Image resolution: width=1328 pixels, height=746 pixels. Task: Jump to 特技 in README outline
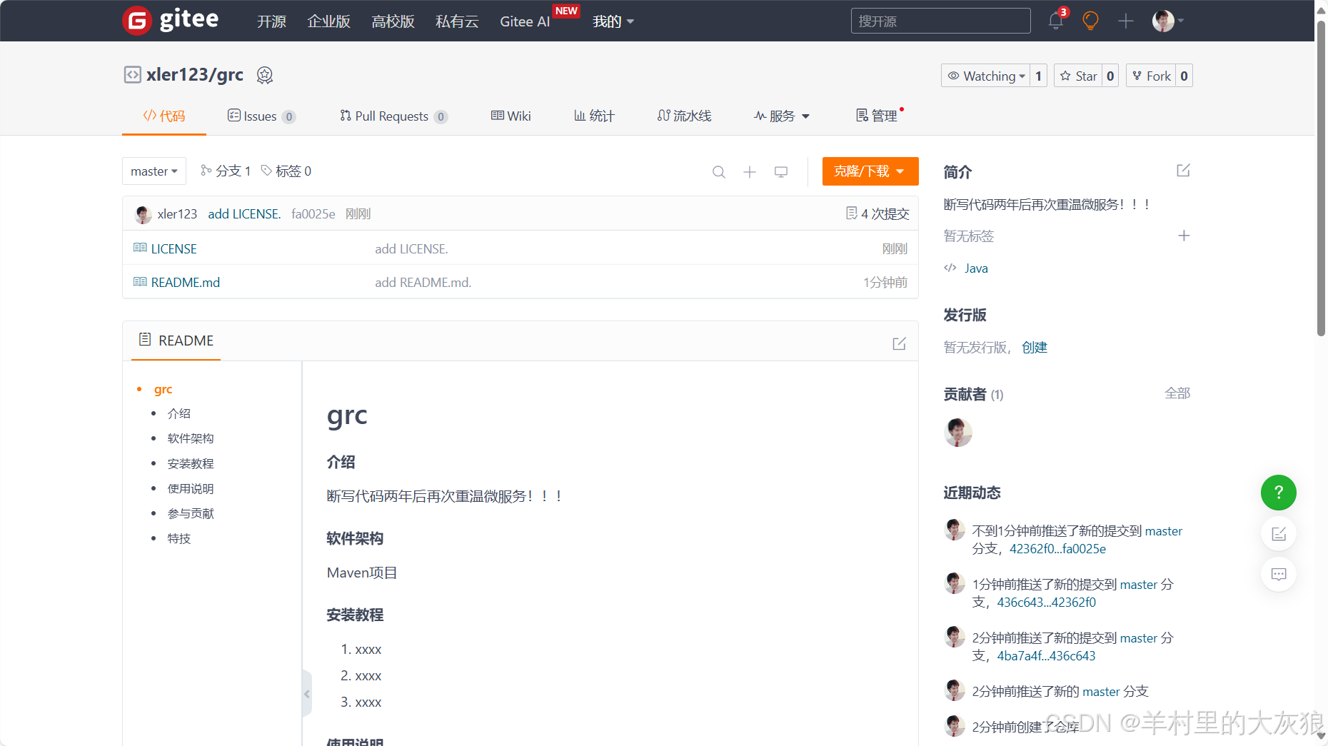pyautogui.click(x=178, y=538)
